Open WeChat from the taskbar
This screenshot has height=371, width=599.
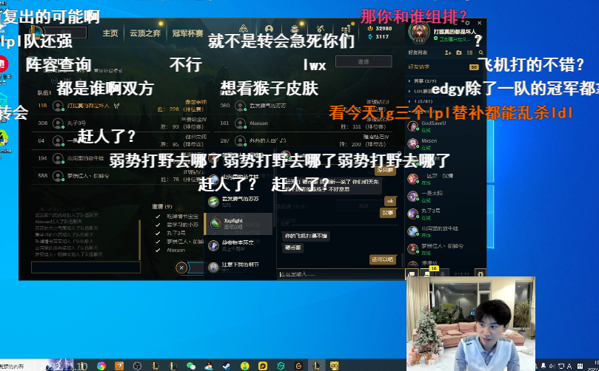190,366
